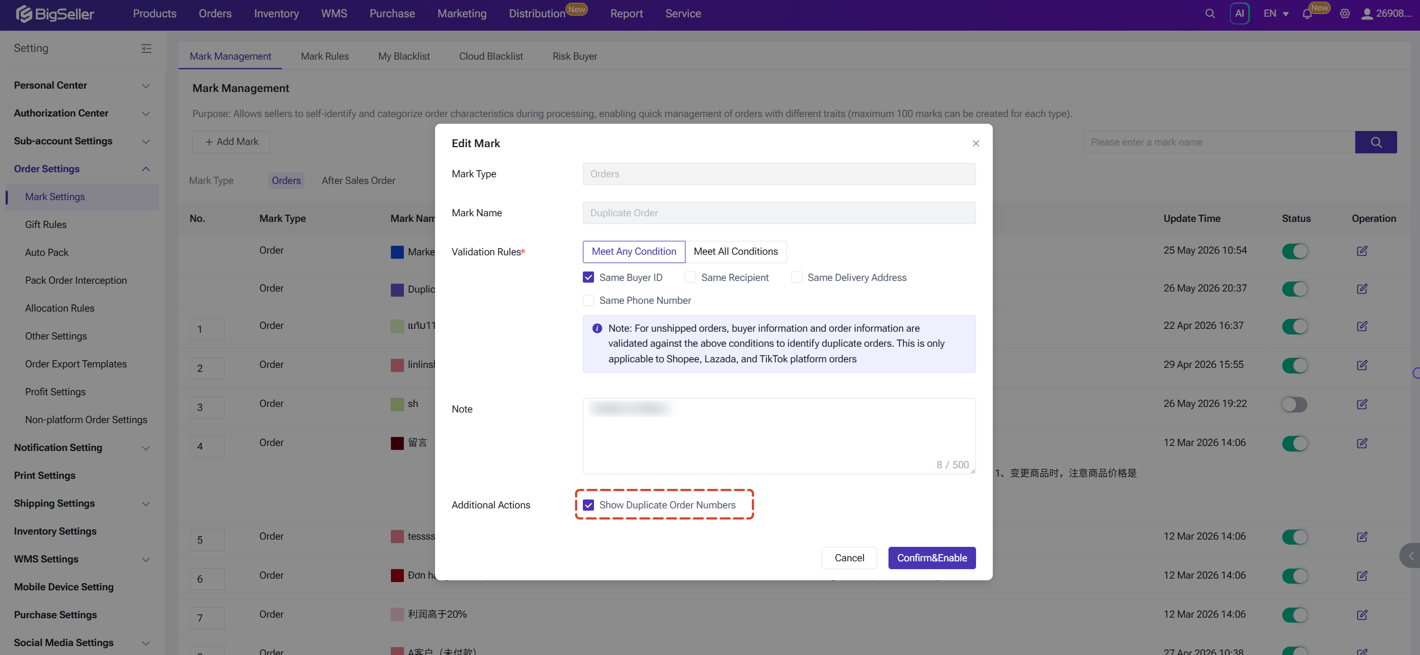Switch to Cloud Blacklist tab
The width and height of the screenshot is (1420, 655).
[491, 56]
